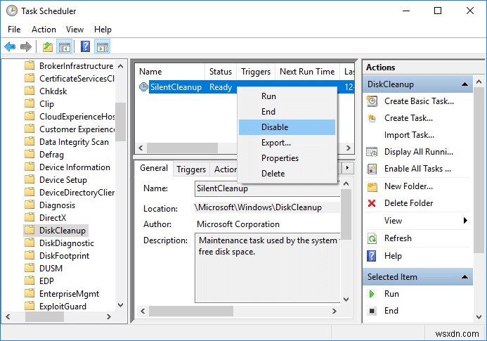The height and width of the screenshot is (341, 487).
Task: Switch to the General tab
Action: [154, 168]
